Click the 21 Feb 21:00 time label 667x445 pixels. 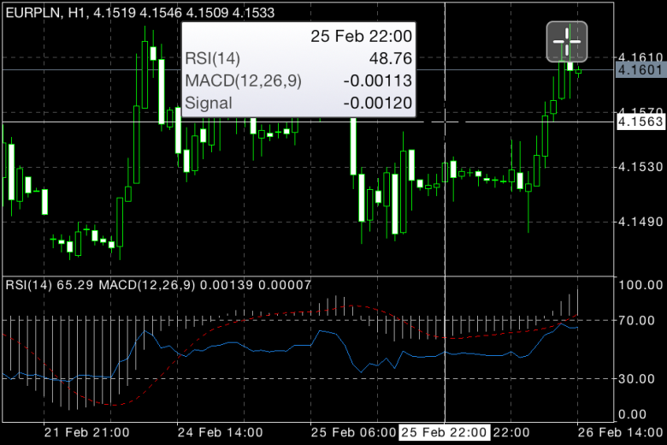coord(86,433)
